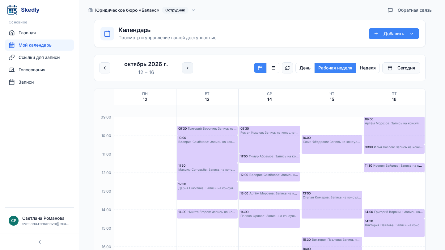The height and width of the screenshot is (250, 445).
Task: Expand the organization switcher chevron
Action: tap(193, 10)
